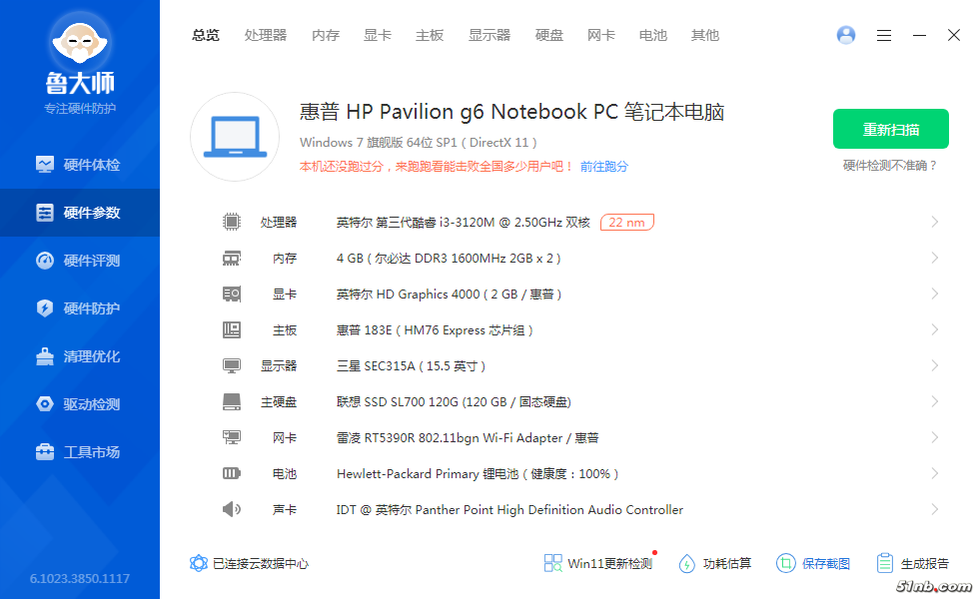Viewport: 979px width, 599px height.
Task: Switch to the 主板 tab
Action: 430,35
